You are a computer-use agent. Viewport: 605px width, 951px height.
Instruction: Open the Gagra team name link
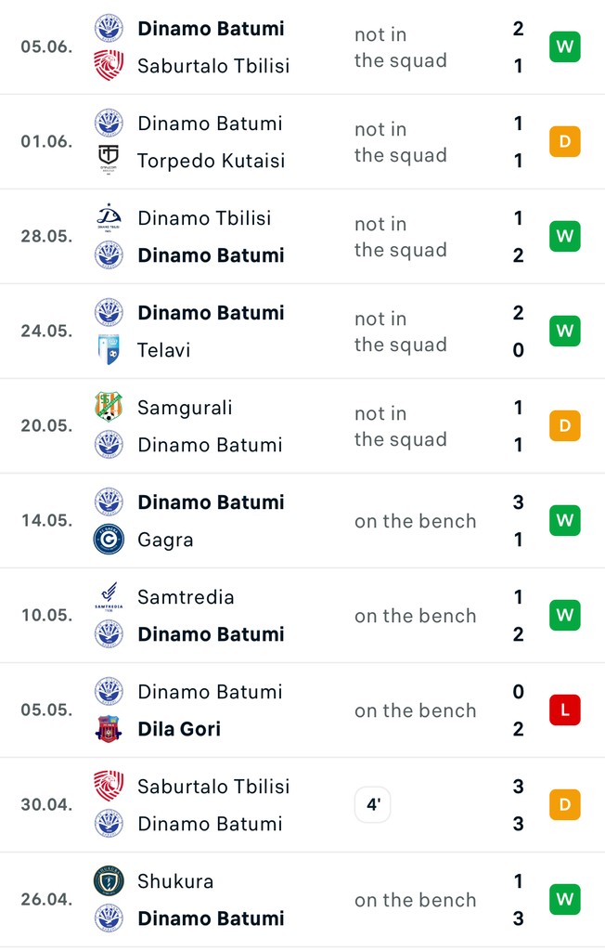[x=165, y=540]
